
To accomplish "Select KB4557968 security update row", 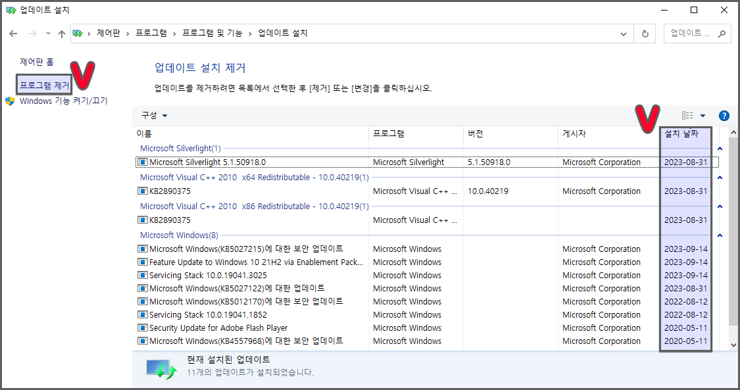I will 427,341.
